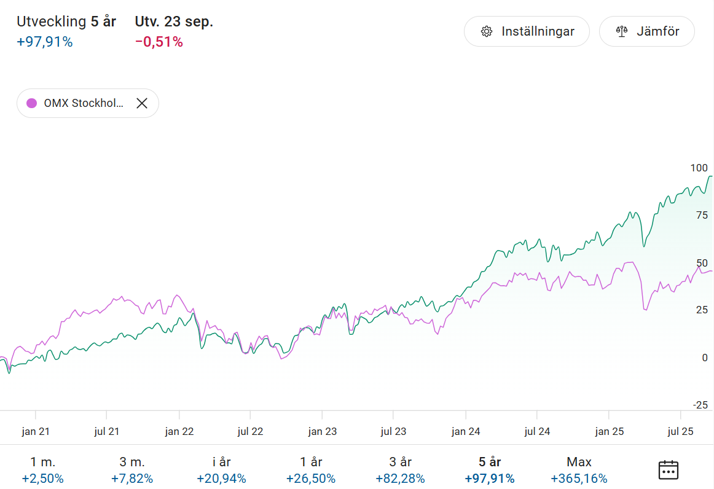Switch to the 3 år period
714x489 pixels.
(x=401, y=470)
